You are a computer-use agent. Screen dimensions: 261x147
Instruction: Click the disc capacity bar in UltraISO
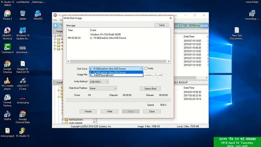tap(190, 26)
